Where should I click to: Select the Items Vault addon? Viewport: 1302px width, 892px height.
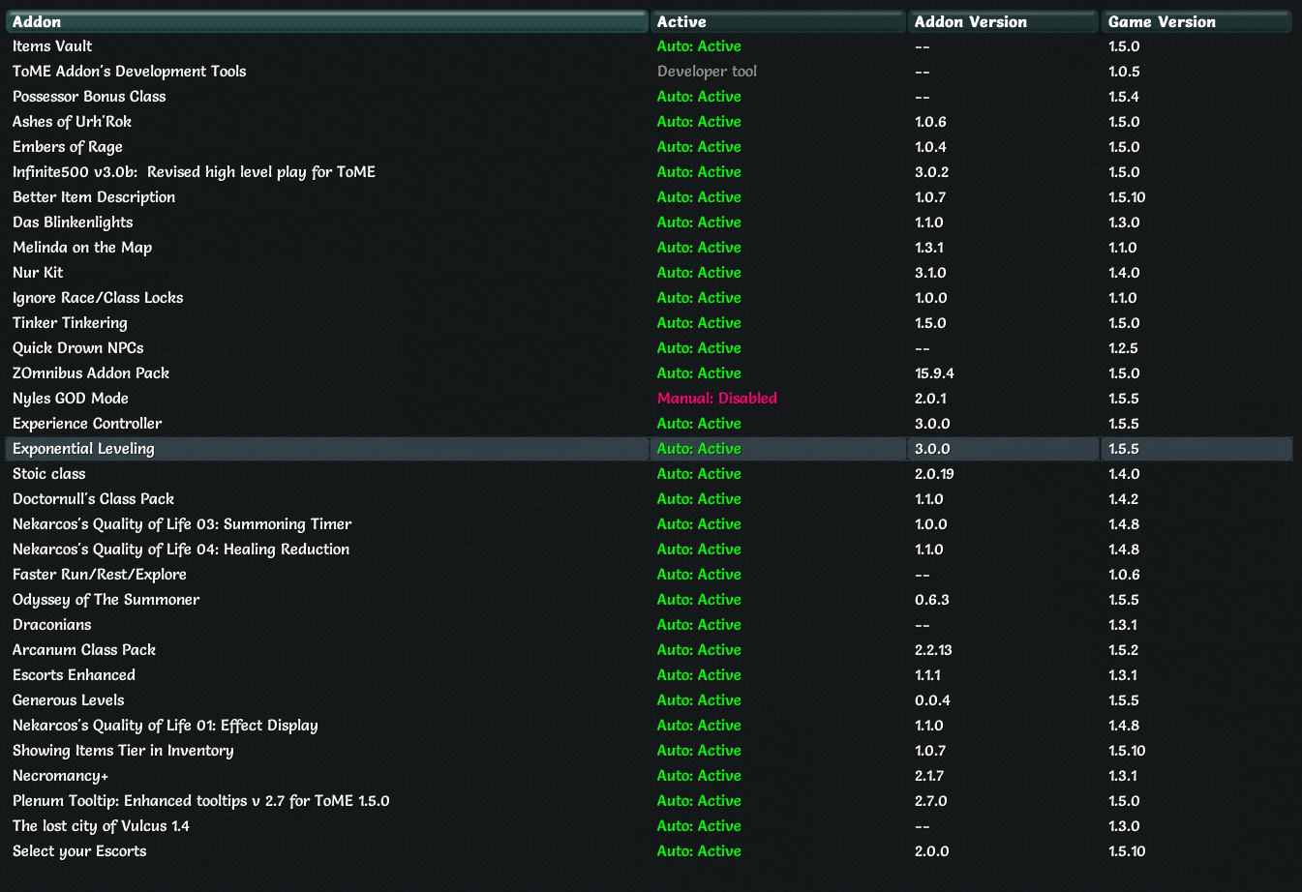tap(52, 46)
